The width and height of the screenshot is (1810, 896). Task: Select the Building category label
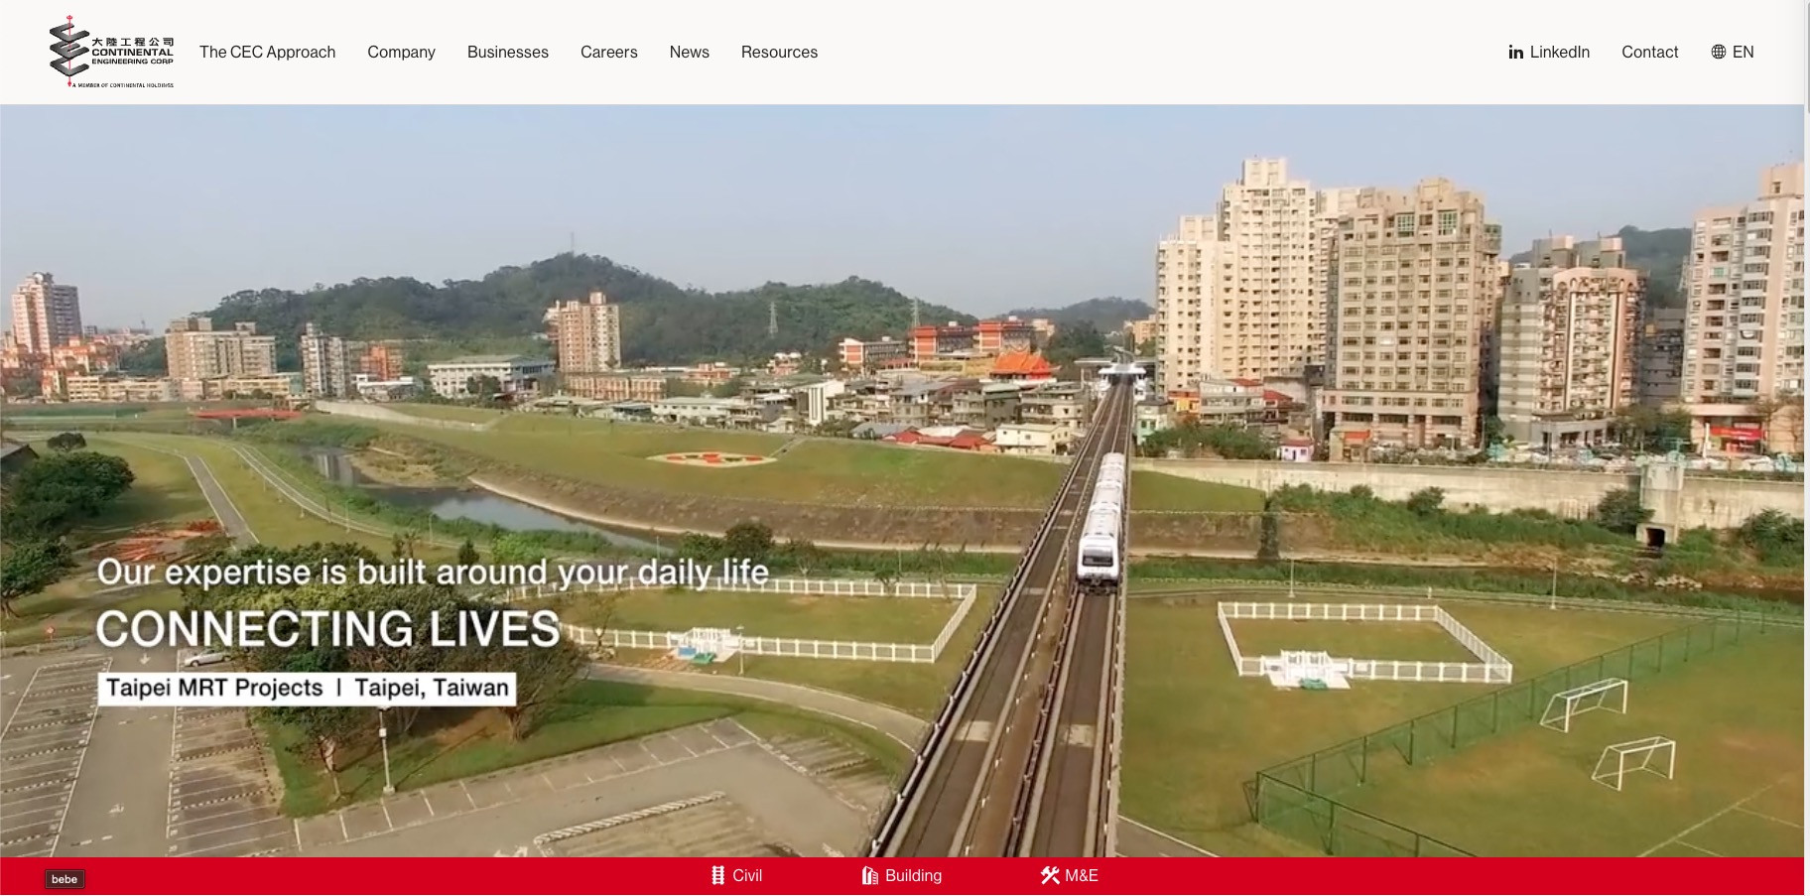click(x=913, y=875)
